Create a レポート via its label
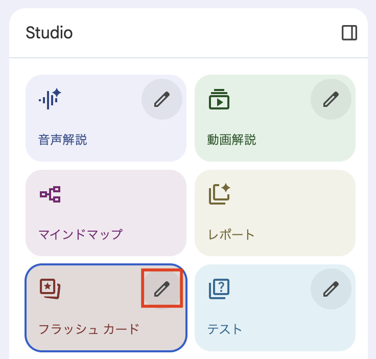376x359 pixels. pyautogui.click(x=231, y=235)
